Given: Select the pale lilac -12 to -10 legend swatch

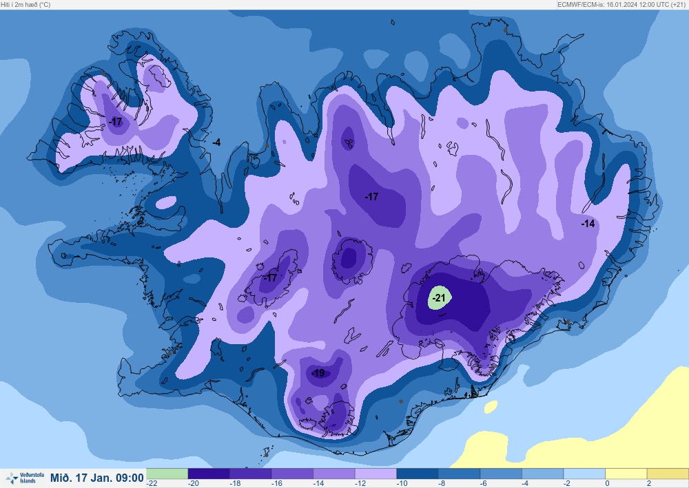Looking at the screenshot, I should coord(376,474).
